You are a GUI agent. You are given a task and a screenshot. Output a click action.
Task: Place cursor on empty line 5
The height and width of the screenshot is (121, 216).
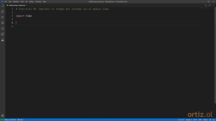click(108, 23)
